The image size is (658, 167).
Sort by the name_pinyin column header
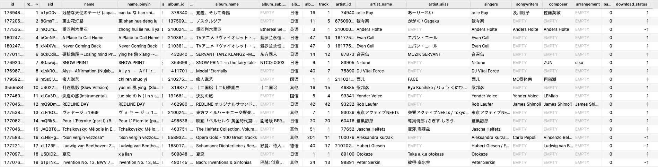pyautogui.click(x=139, y=4)
